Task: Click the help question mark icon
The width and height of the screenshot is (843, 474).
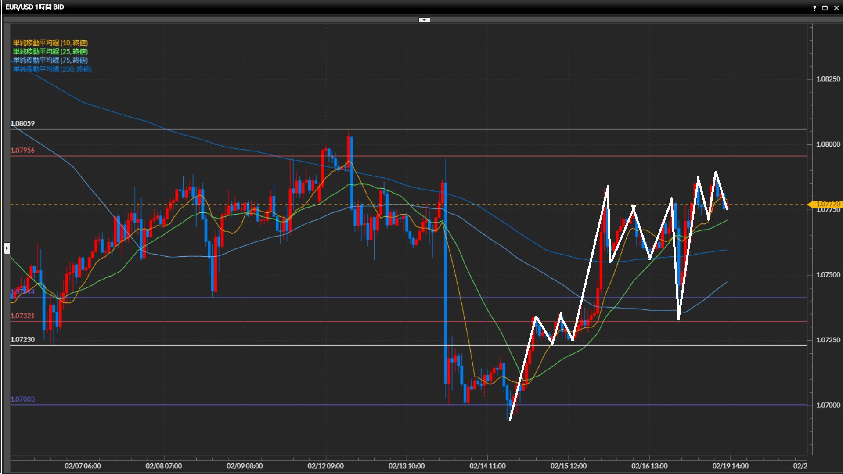Action: coord(814,8)
